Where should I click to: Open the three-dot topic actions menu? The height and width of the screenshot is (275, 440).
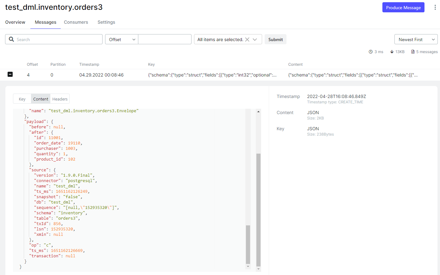pos(435,7)
